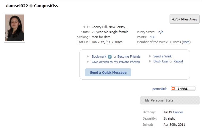
Task: Open the permalink for this profile
Action: pos(159,89)
